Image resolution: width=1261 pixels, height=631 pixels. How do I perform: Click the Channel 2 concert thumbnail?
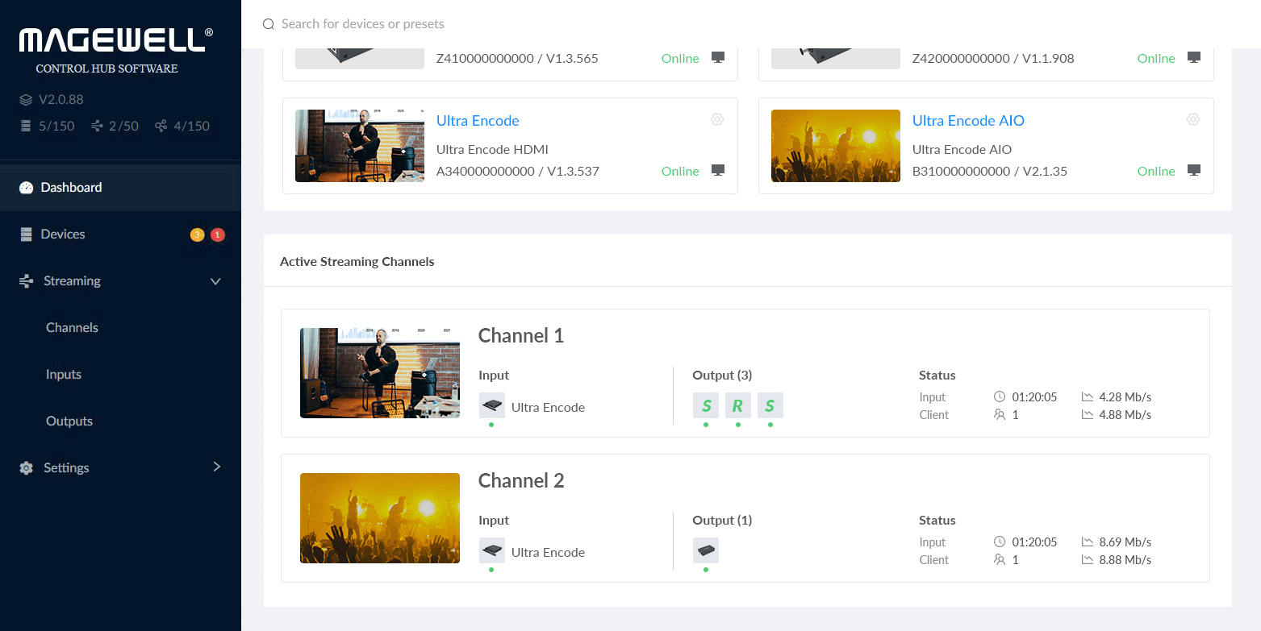pos(380,518)
